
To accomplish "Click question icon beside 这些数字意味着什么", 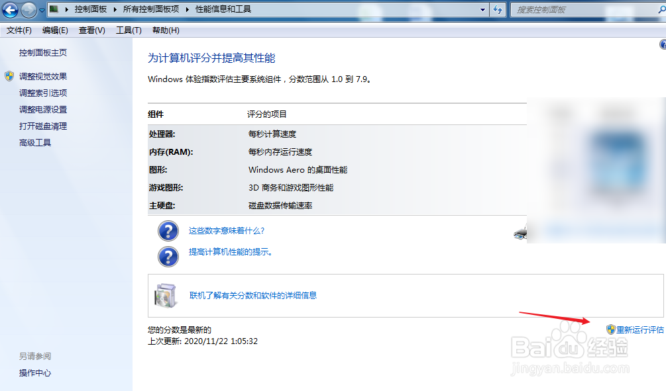I will click(x=168, y=231).
